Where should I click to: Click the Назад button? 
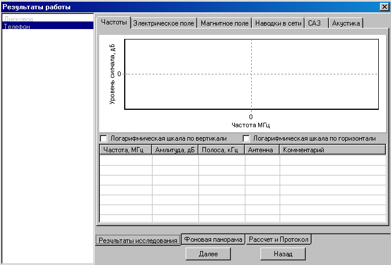283,254
